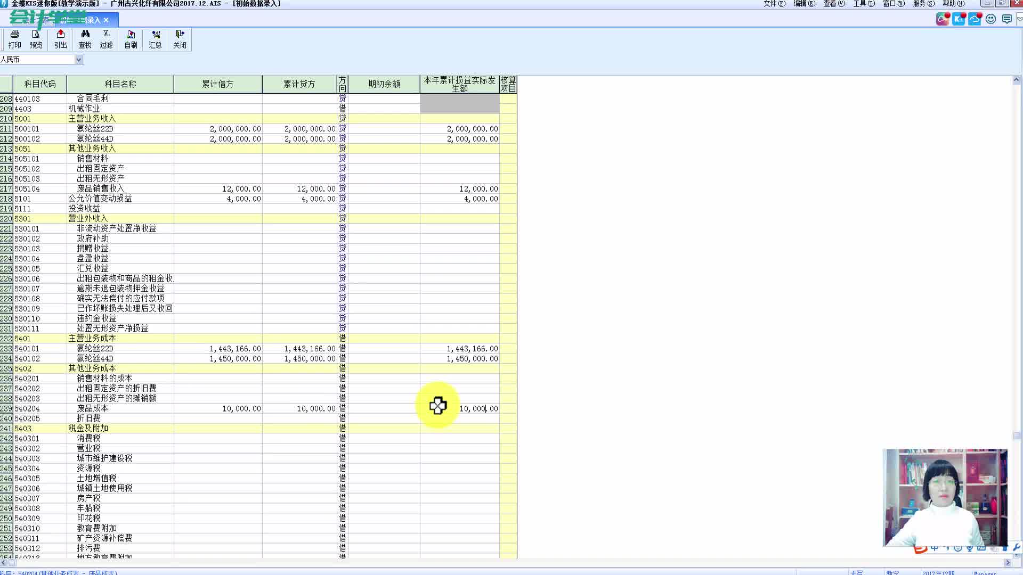Open the 文件 menu
This screenshot has height=575, width=1023.
(x=774, y=4)
